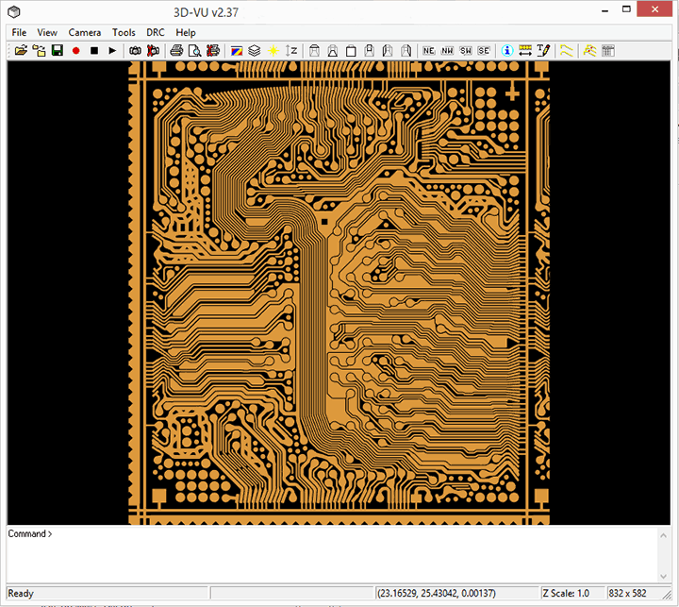The width and height of the screenshot is (679, 607).
Task: Click the Open file folder icon
Action: 21,51
